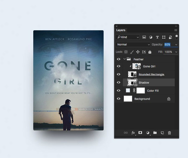Open the Kind filter dropdown
Viewport: 188px width, 158px height.
pos(128,37)
